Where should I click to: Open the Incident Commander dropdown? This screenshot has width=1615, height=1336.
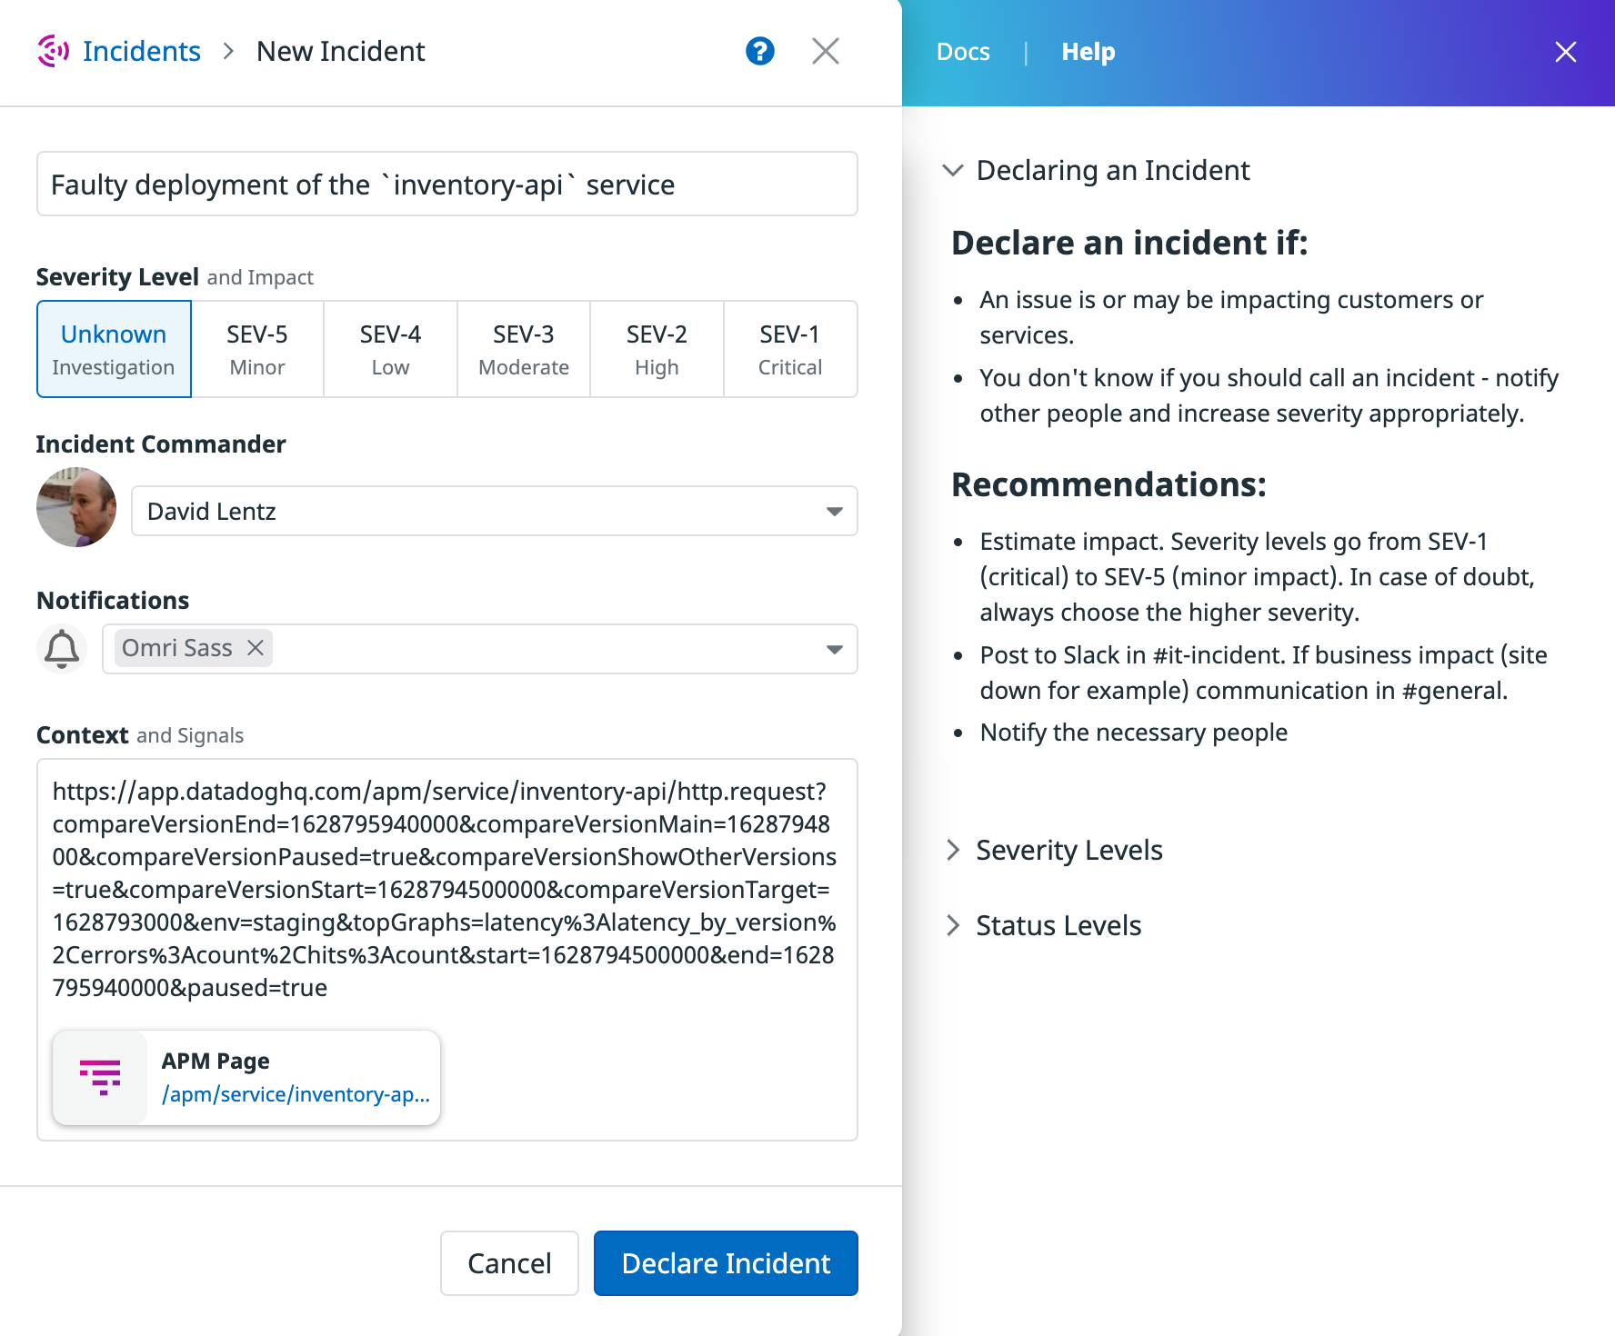834,511
